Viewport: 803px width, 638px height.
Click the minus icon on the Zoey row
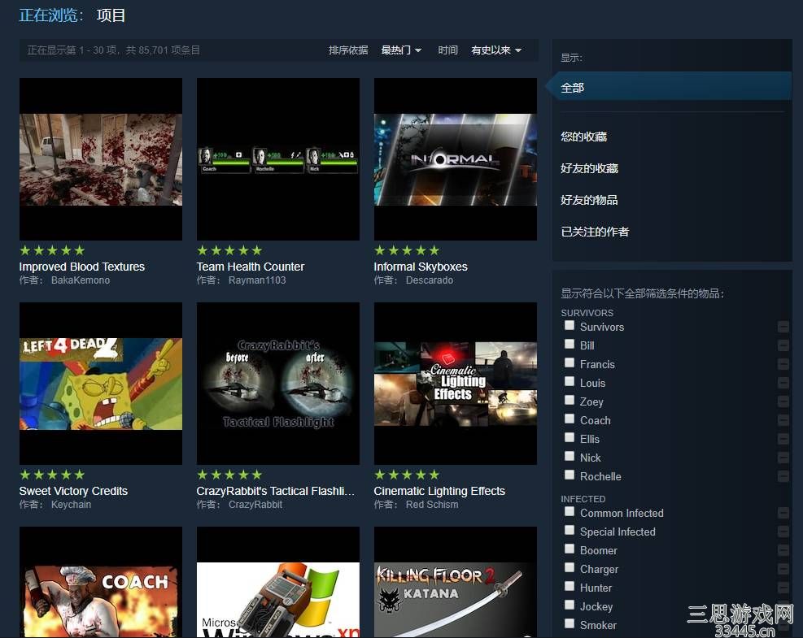coord(783,401)
